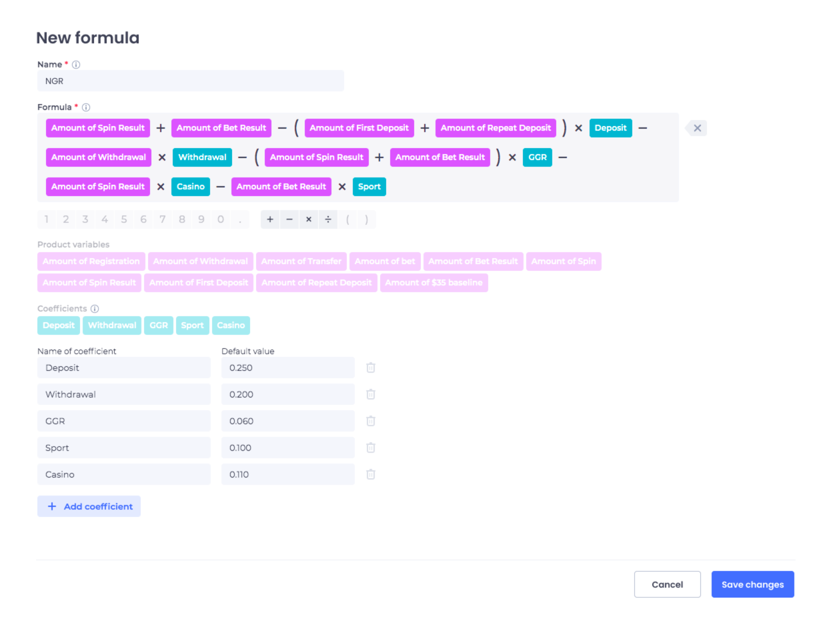Remove the GGR coefficient using trash icon

pos(371,421)
